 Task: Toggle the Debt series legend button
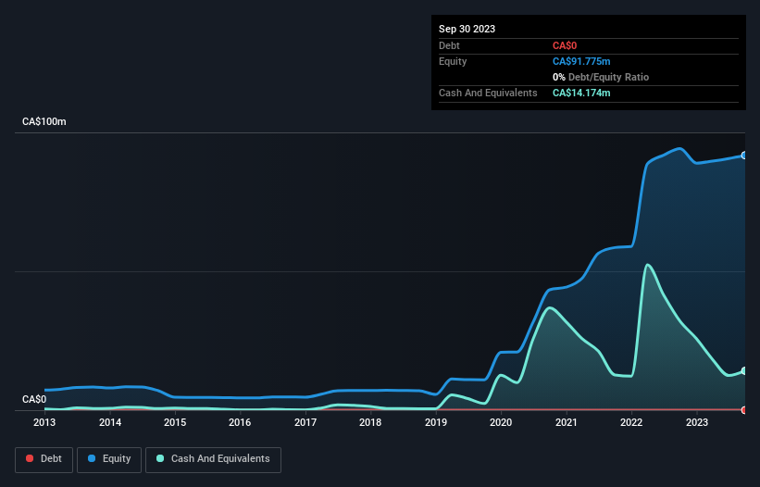click(44, 459)
